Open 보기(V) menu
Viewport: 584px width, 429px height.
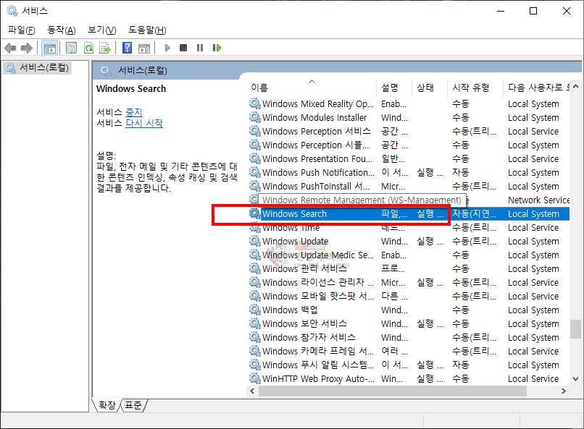pos(101,30)
